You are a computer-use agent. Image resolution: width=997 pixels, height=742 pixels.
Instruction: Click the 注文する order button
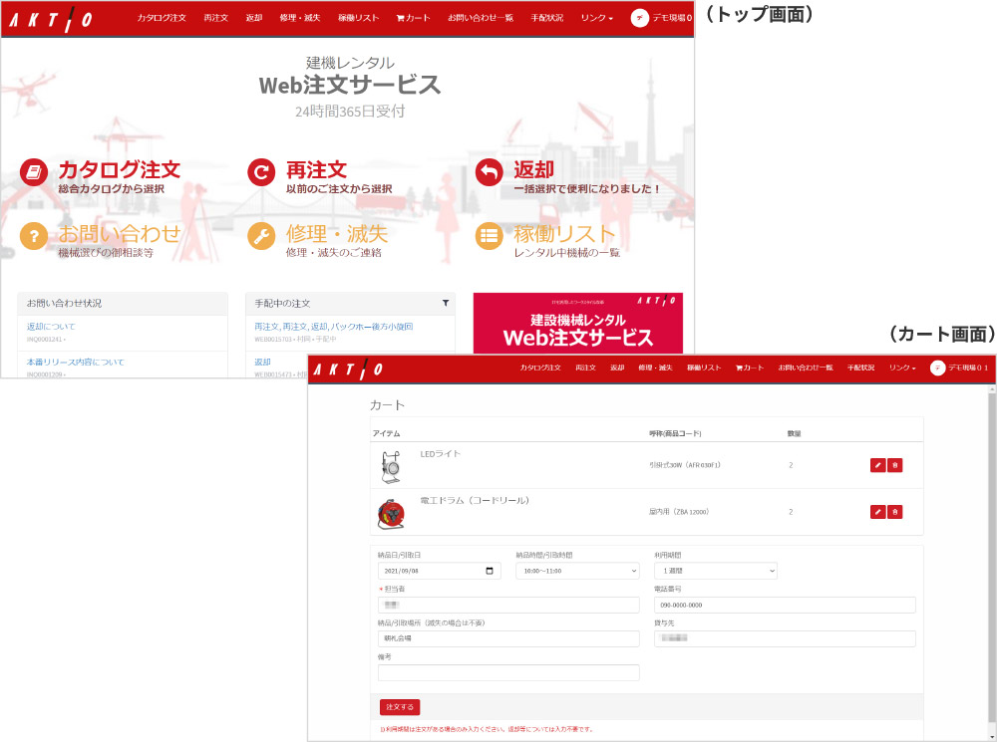click(400, 706)
